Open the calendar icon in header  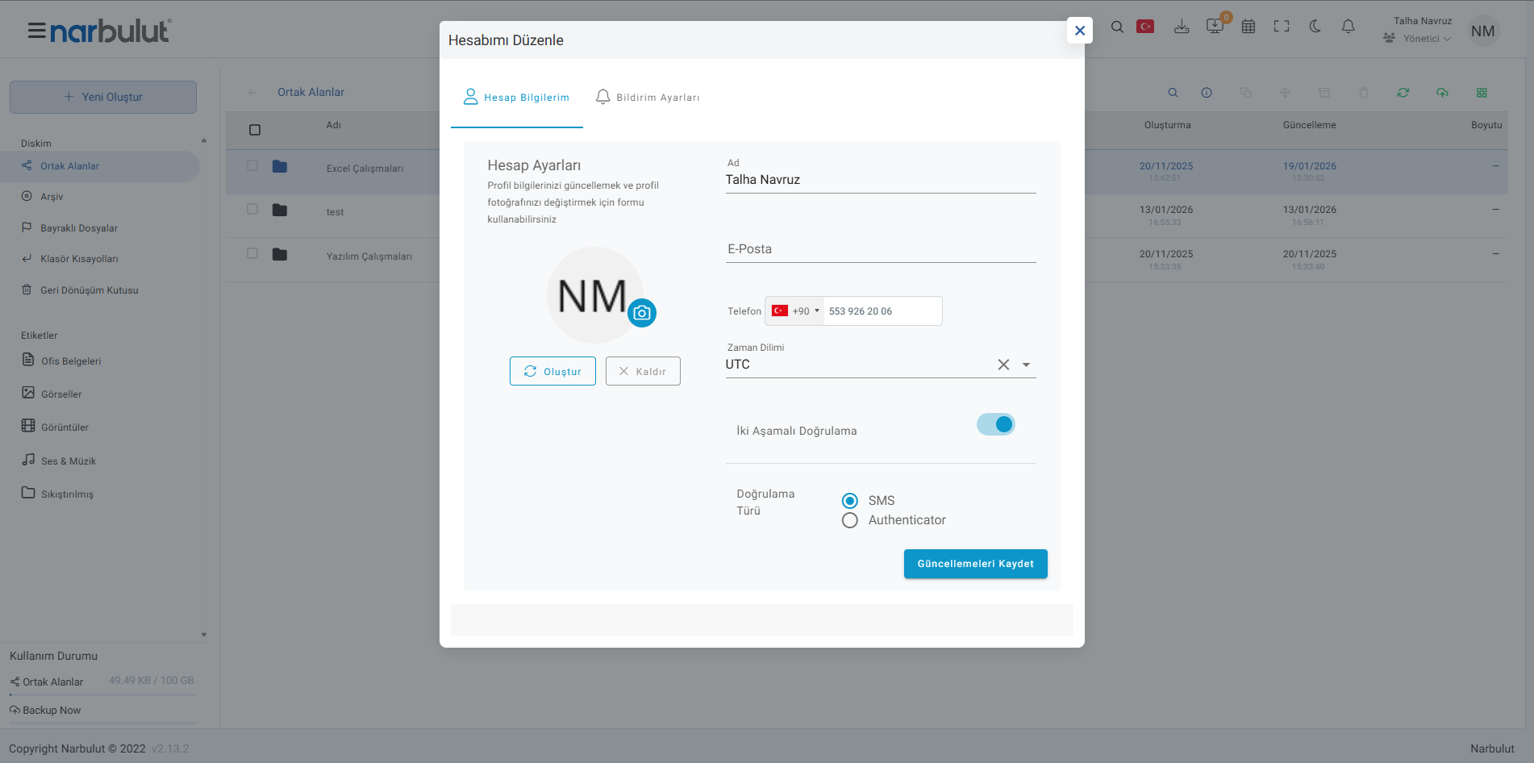(x=1248, y=27)
